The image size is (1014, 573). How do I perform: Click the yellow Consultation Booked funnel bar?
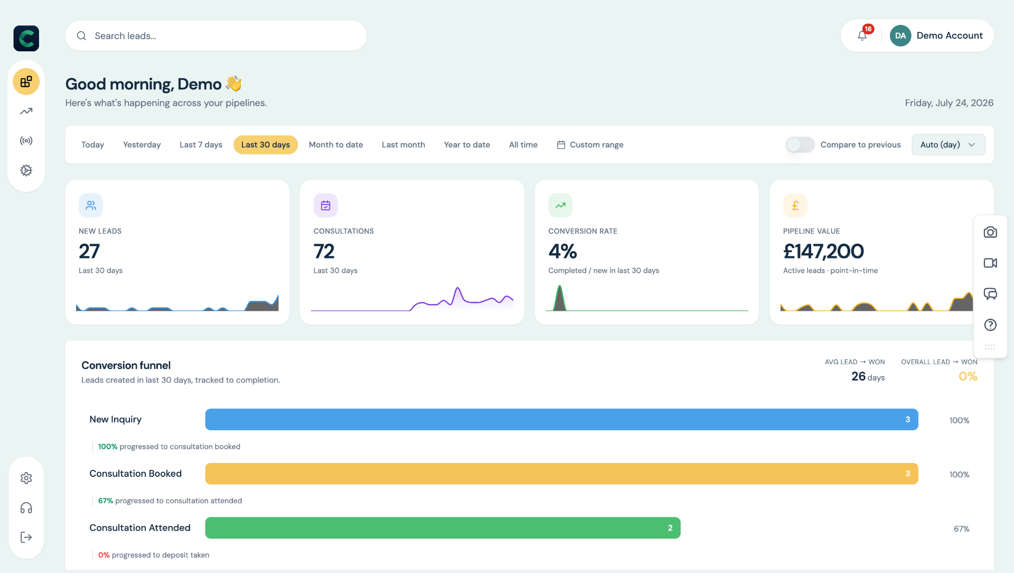(x=561, y=474)
